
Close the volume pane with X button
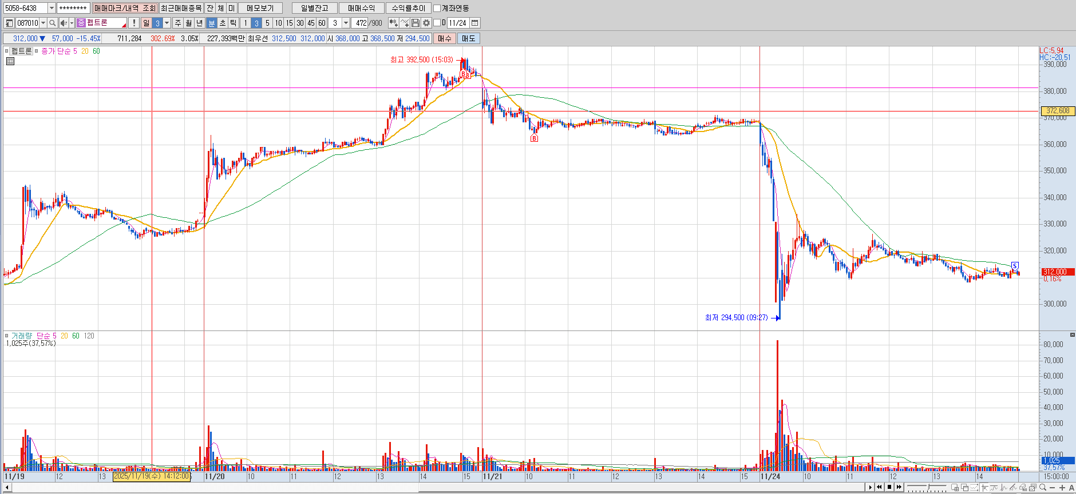tap(1072, 335)
